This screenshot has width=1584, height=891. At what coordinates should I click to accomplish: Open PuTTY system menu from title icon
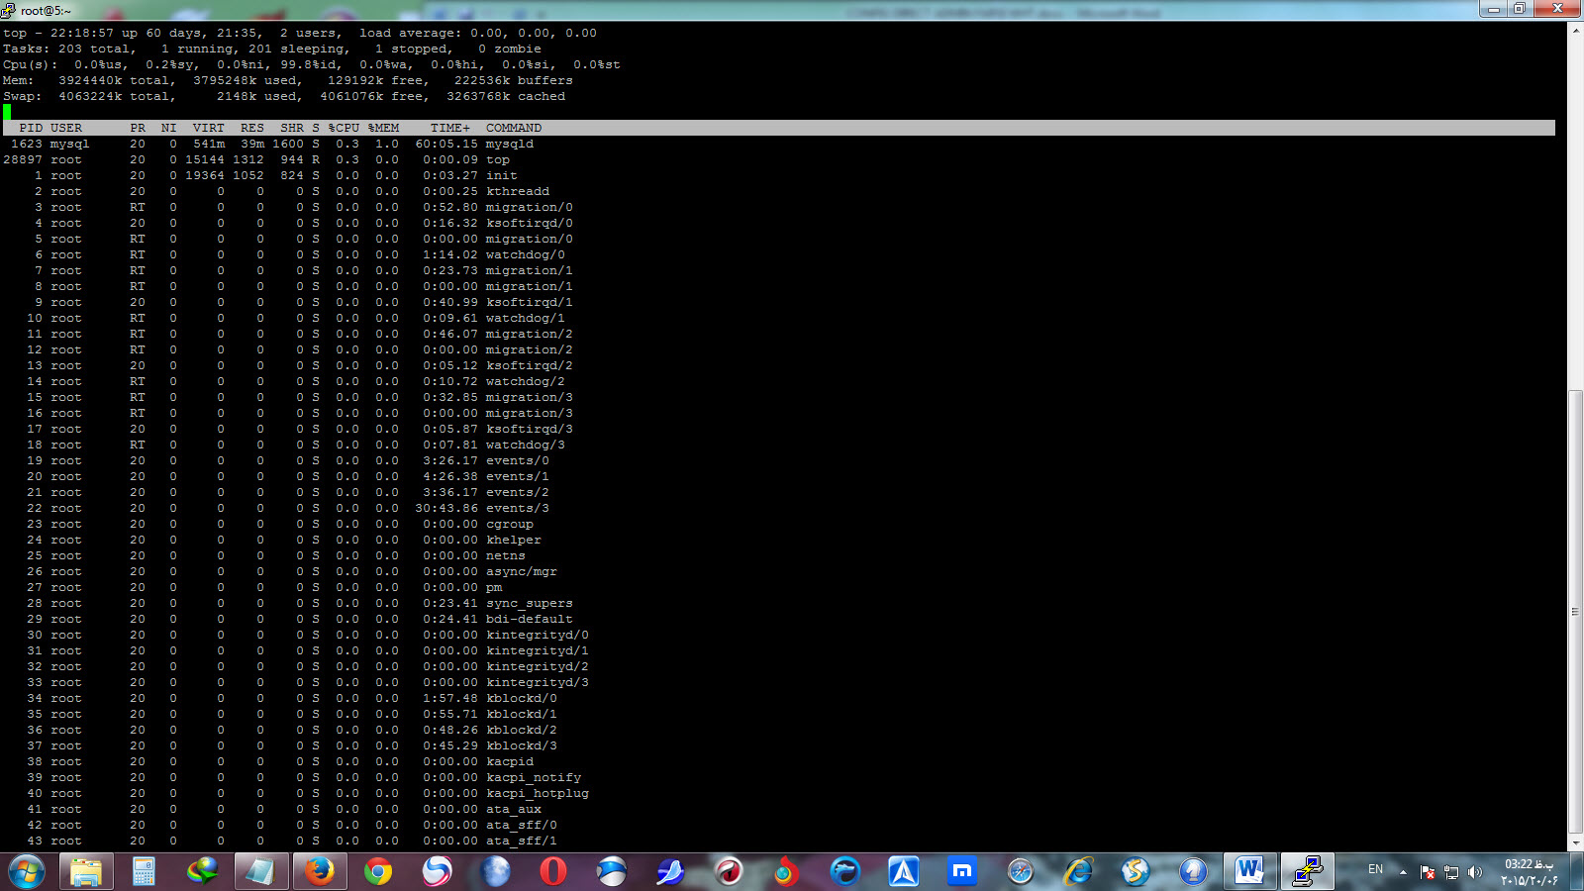8,10
